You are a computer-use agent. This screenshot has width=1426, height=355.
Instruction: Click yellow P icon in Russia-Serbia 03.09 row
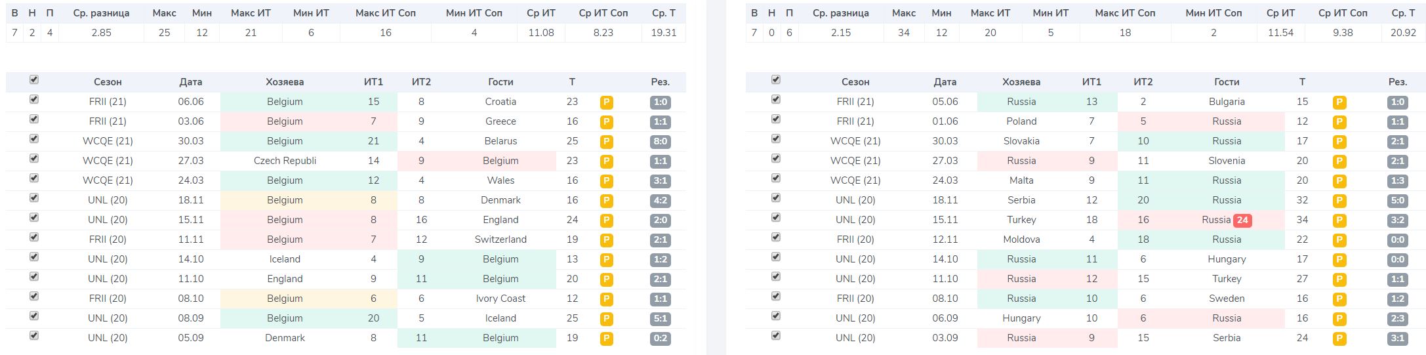tap(1339, 339)
